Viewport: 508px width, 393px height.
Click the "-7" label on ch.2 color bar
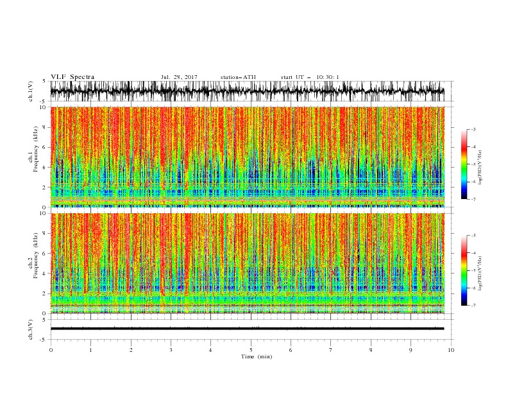click(473, 306)
